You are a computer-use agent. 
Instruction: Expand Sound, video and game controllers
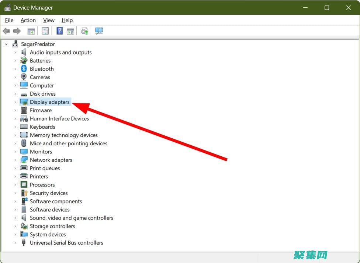point(15,218)
